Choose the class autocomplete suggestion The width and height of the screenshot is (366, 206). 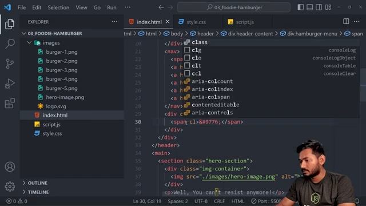click(270, 42)
